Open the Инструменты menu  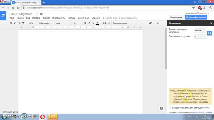point(59,18)
